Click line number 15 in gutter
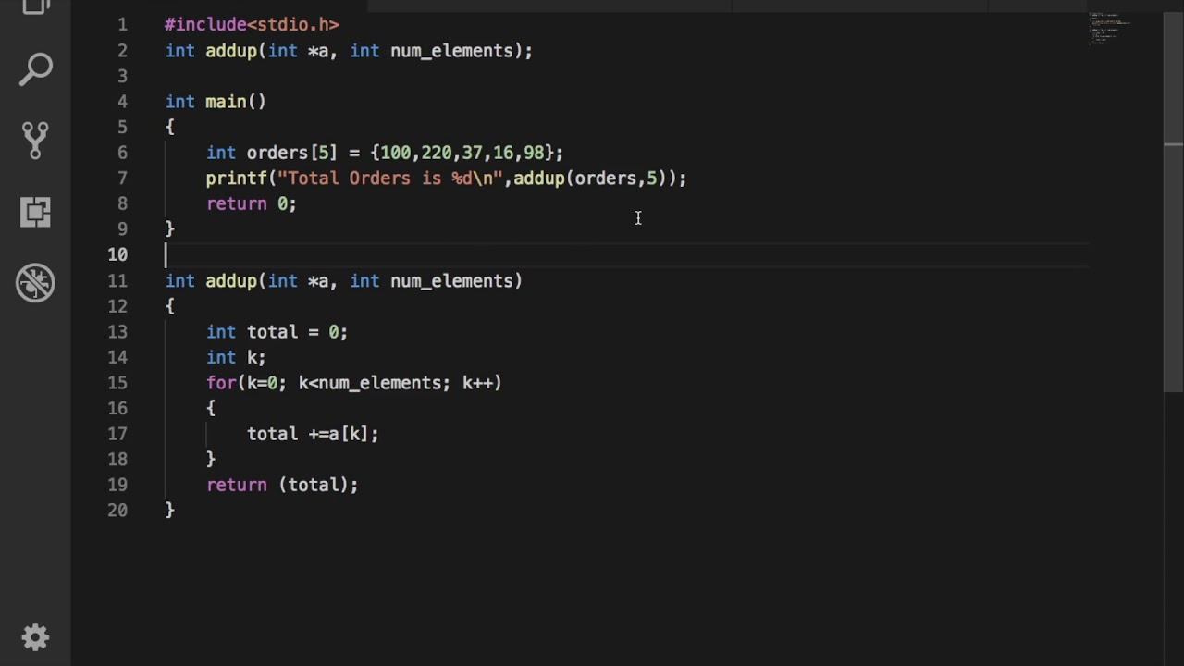Screen dimensions: 1184x666 [117, 382]
